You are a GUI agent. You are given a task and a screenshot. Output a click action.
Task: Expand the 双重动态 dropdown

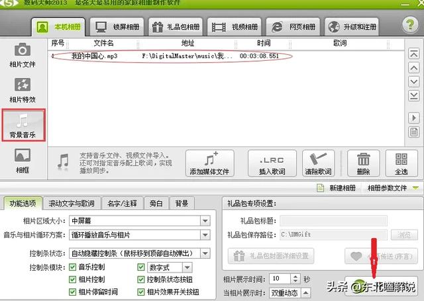click(x=305, y=292)
